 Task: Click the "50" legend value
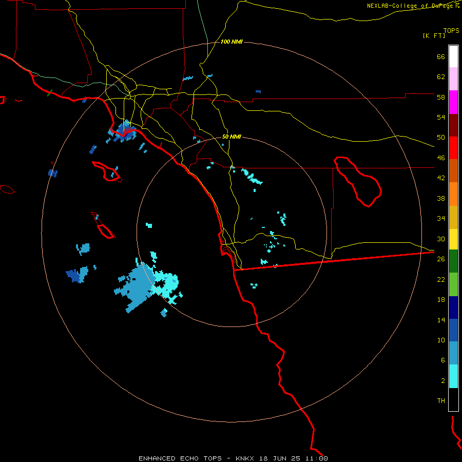(x=441, y=138)
